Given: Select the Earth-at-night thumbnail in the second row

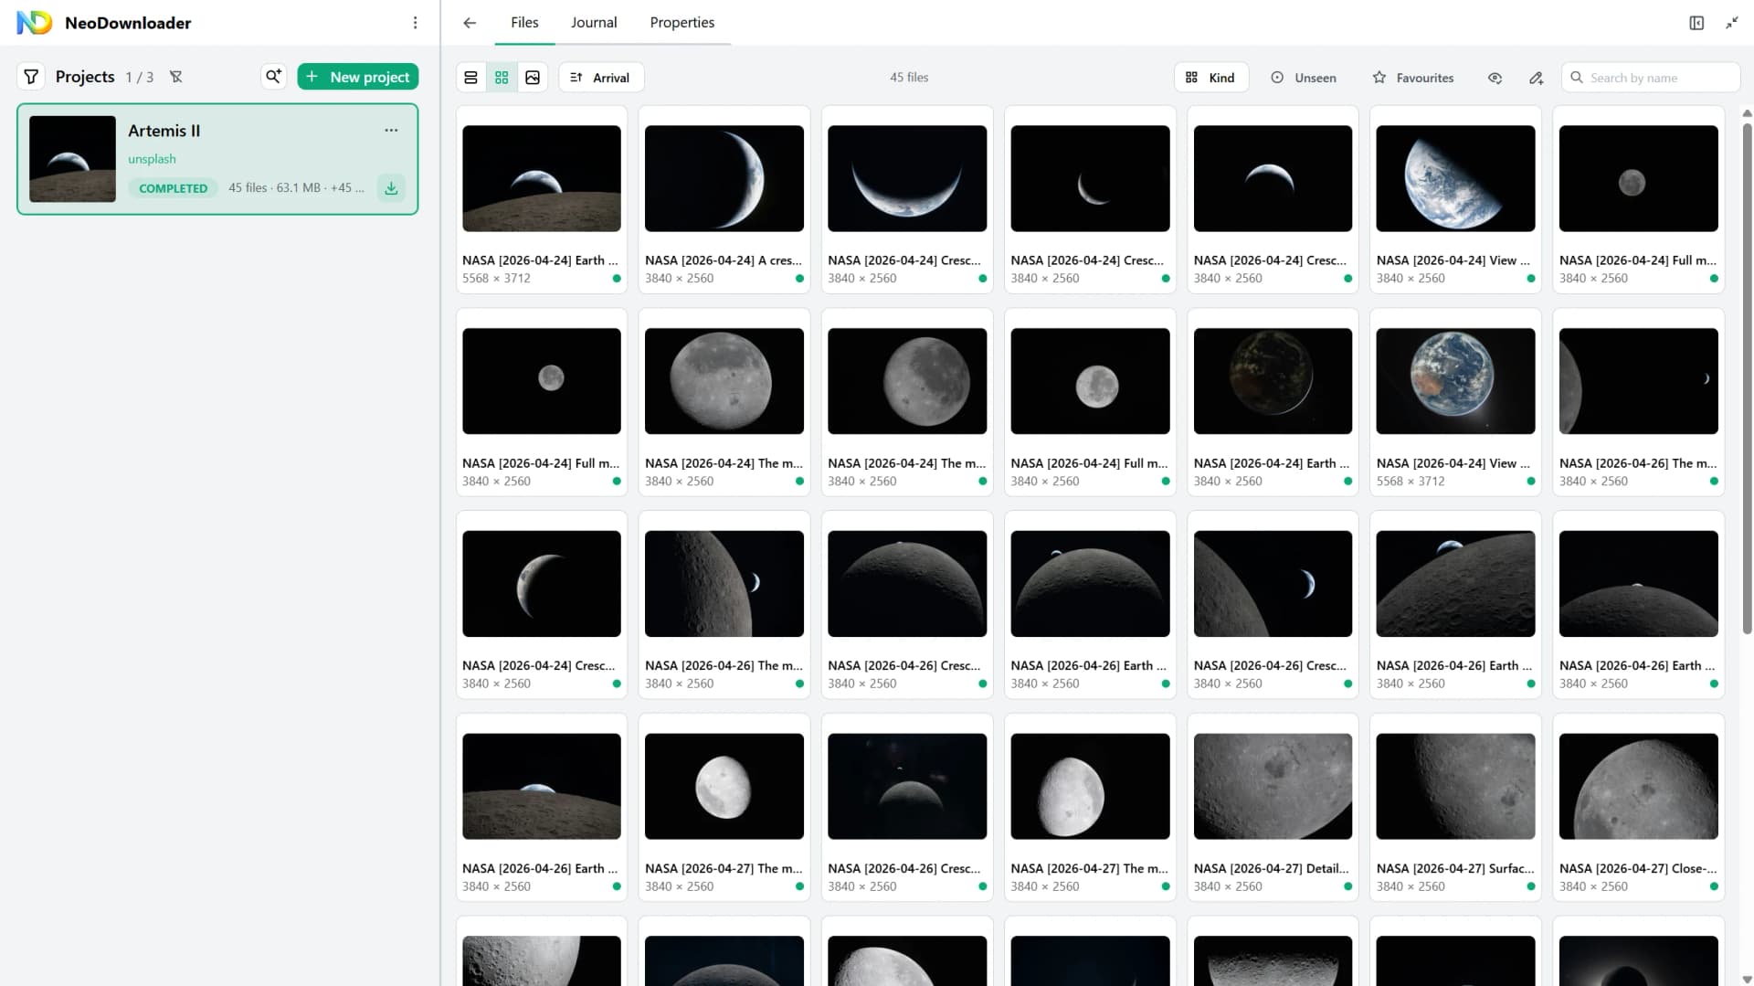Looking at the screenshot, I should coord(1273,381).
